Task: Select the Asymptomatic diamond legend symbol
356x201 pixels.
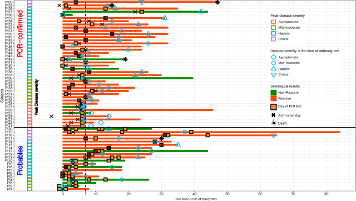Action: click(x=273, y=57)
